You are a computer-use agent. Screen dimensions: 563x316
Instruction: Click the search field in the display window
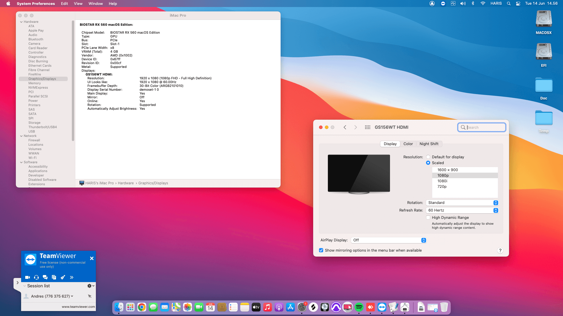[x=481, y=127]
